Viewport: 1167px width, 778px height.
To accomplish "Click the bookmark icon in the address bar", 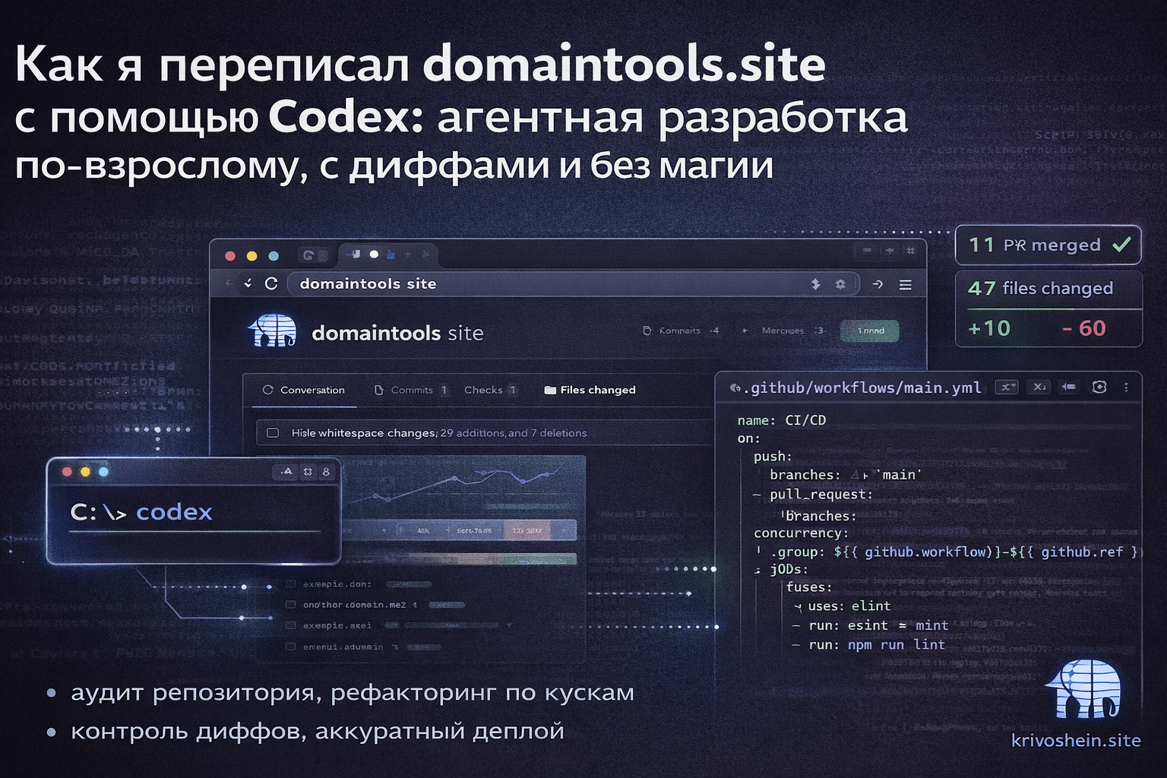I will pyautogui.click(x=815, y=284).
